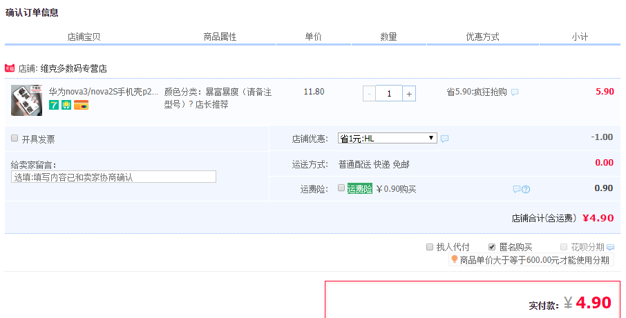Viewport: 626px width, 318px height.
Task: Click question mark help icon for 运费险
Action: 526,189
